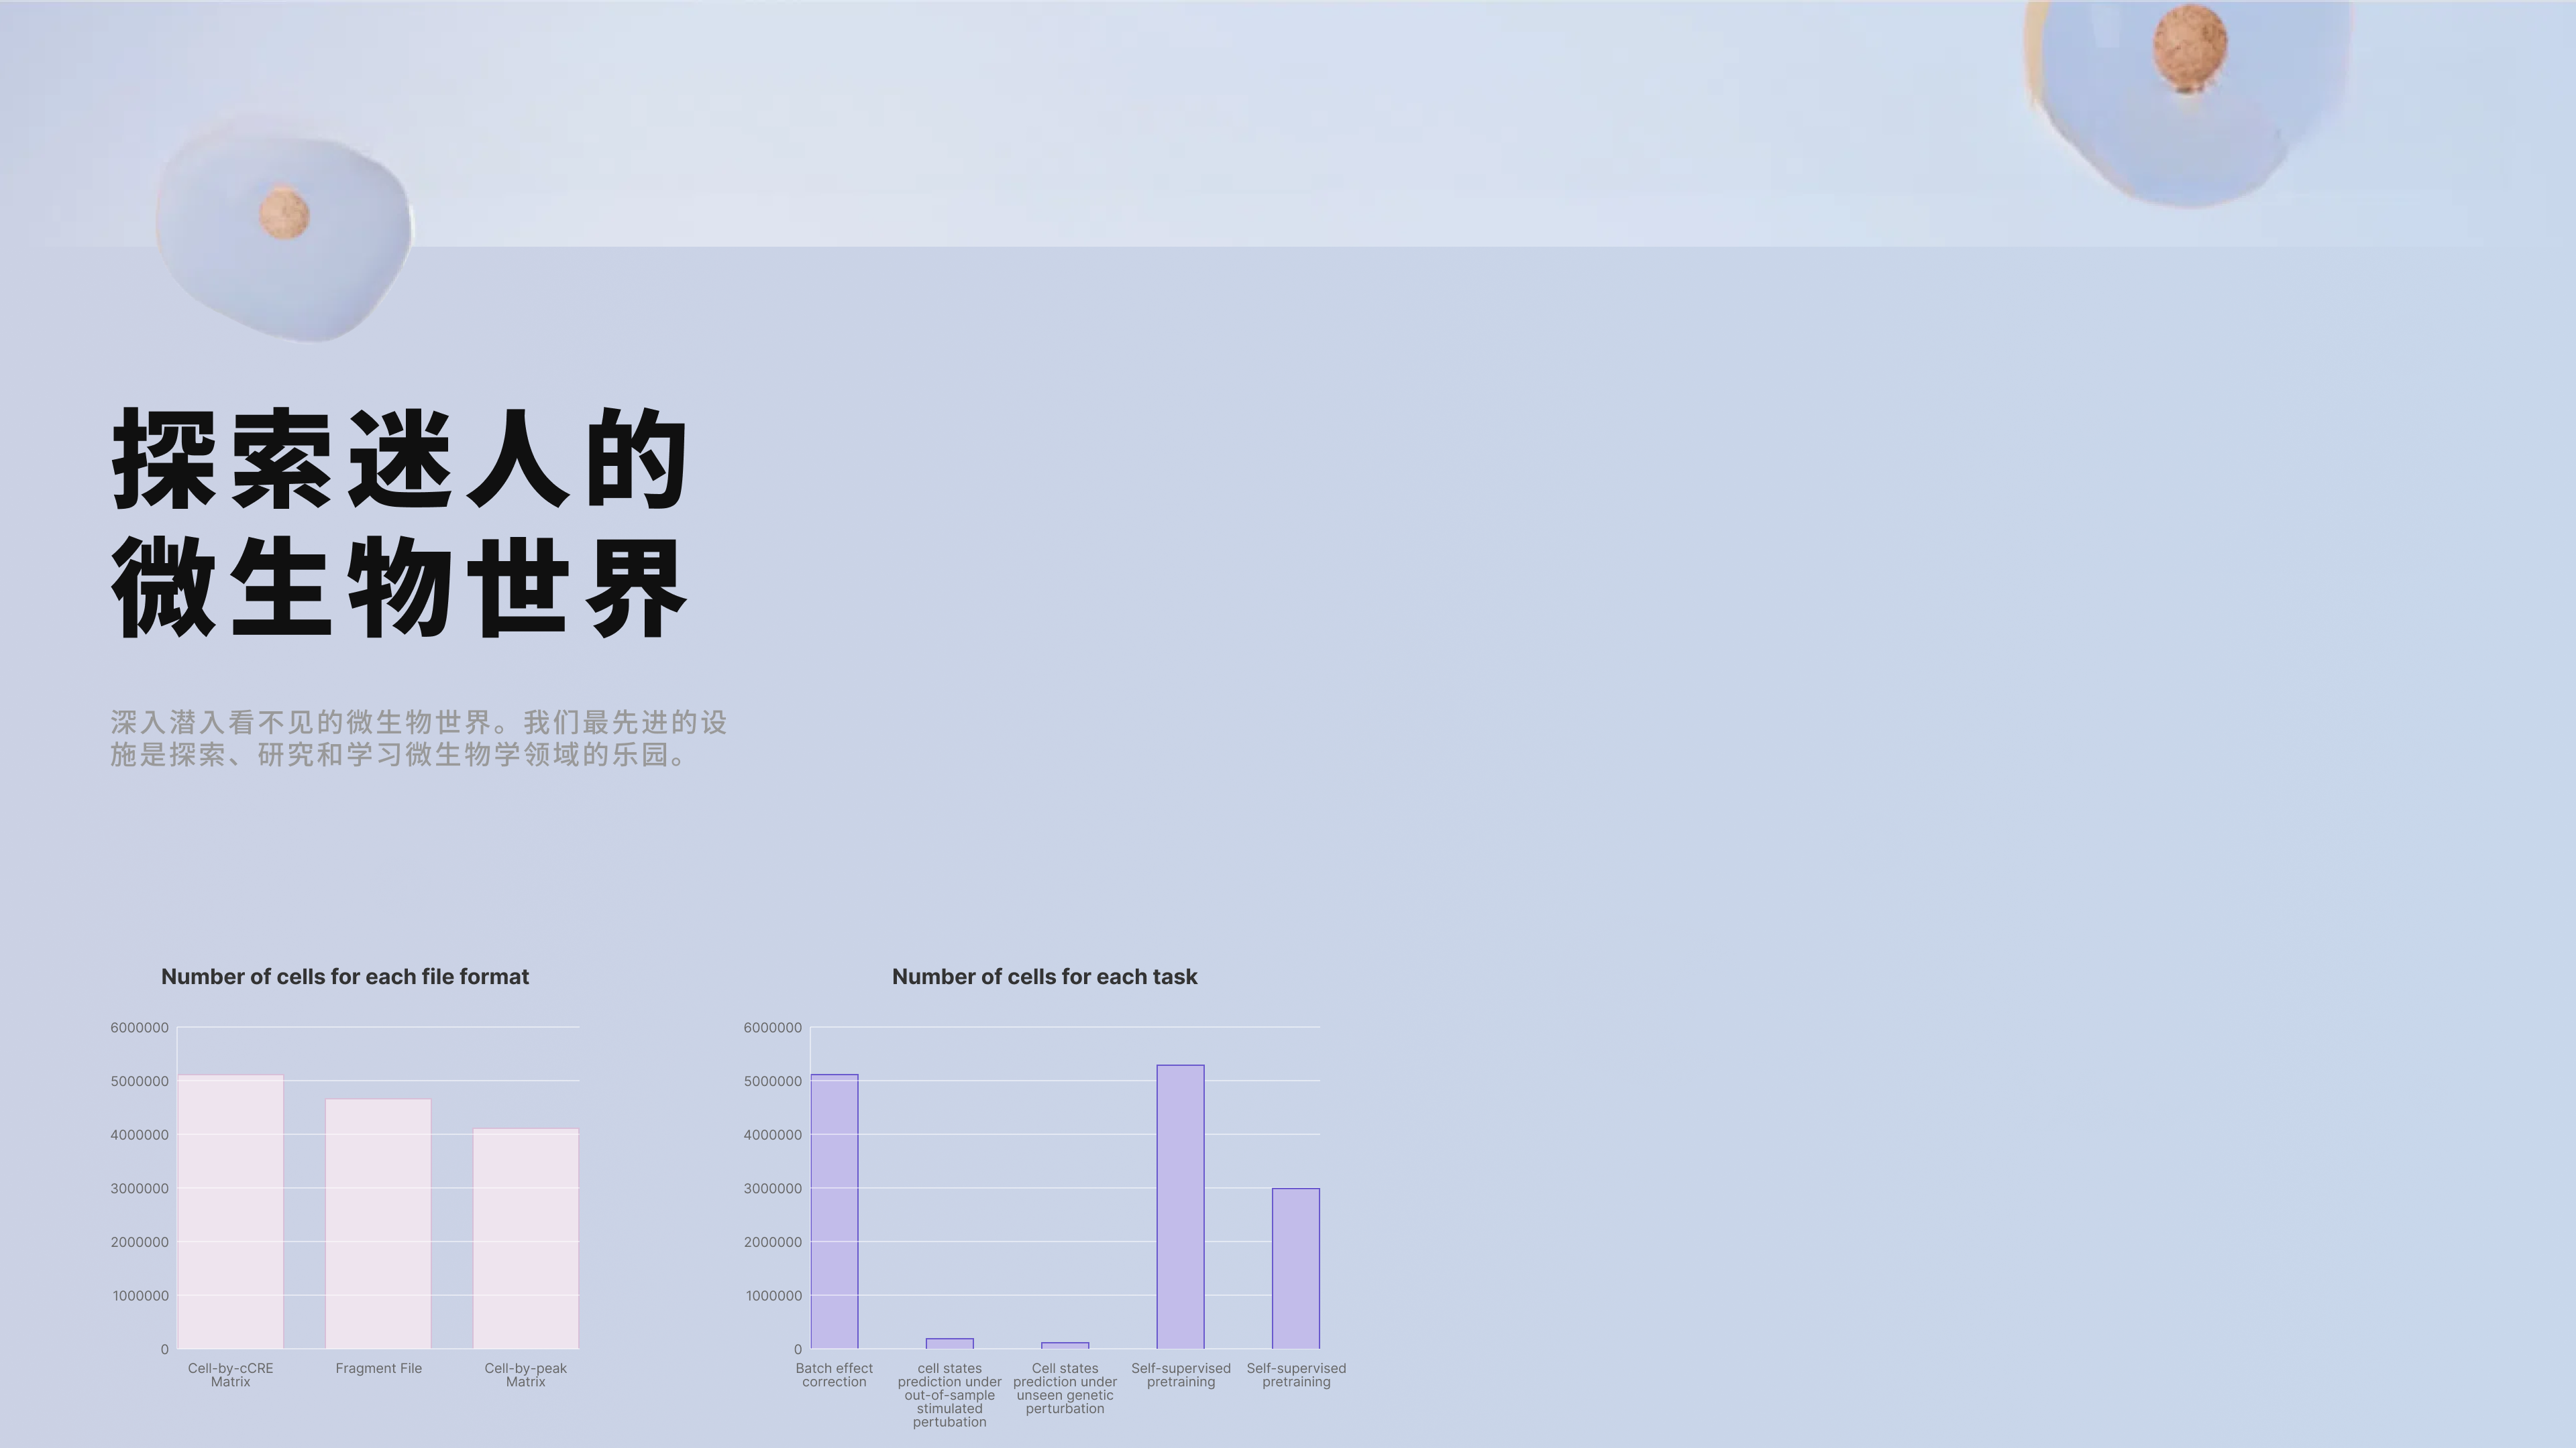Select the 'Cell-by-peak Matrix' axis label
2576x1448 pixels.
[x=526, y=1375]
